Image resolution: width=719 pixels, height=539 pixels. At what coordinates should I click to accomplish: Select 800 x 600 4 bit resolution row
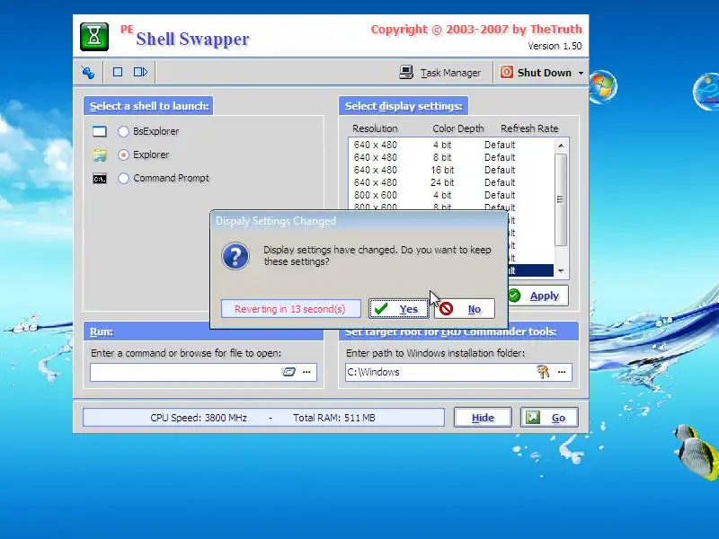click(x=451, y=195)
